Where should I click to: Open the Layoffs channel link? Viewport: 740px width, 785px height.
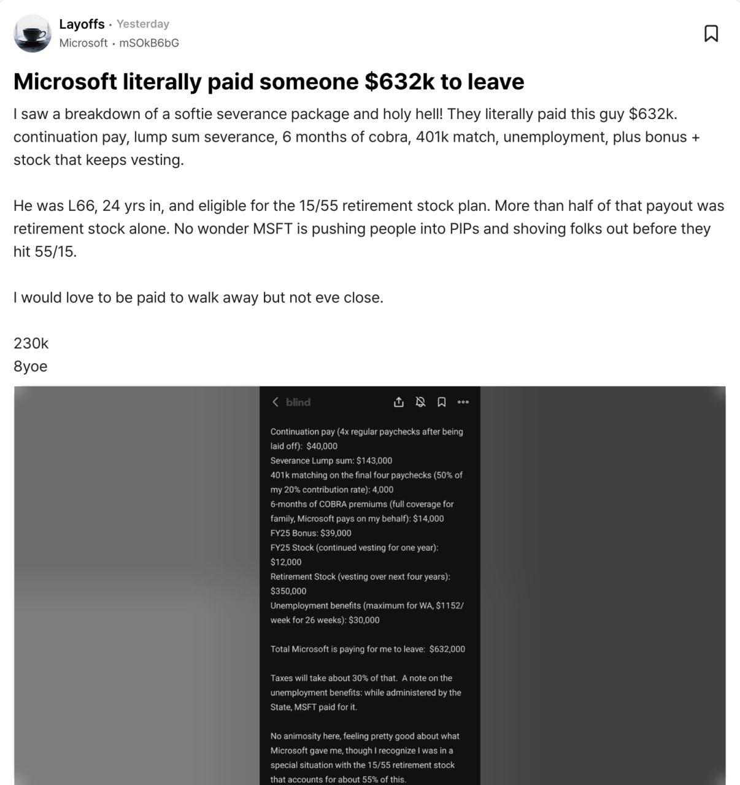(82, 24)
